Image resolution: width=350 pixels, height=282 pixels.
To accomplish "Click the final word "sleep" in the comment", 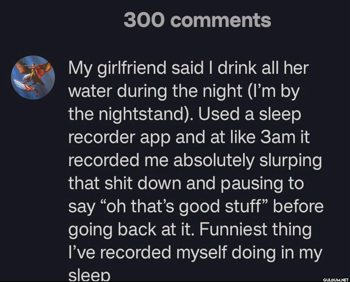I will tap(89, 275).
